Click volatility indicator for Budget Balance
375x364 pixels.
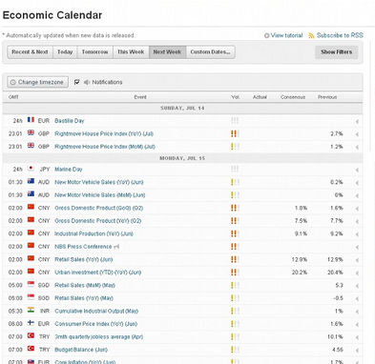(x=235, y=350)
